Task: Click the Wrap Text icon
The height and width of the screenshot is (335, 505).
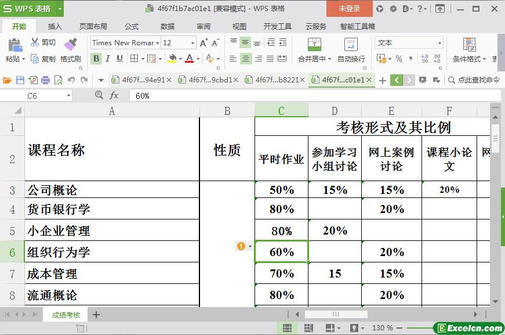Action: [x=351, y=45]
